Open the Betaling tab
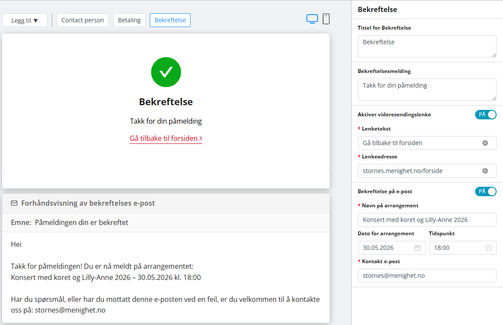503x325 pixels. pos(129,20)
